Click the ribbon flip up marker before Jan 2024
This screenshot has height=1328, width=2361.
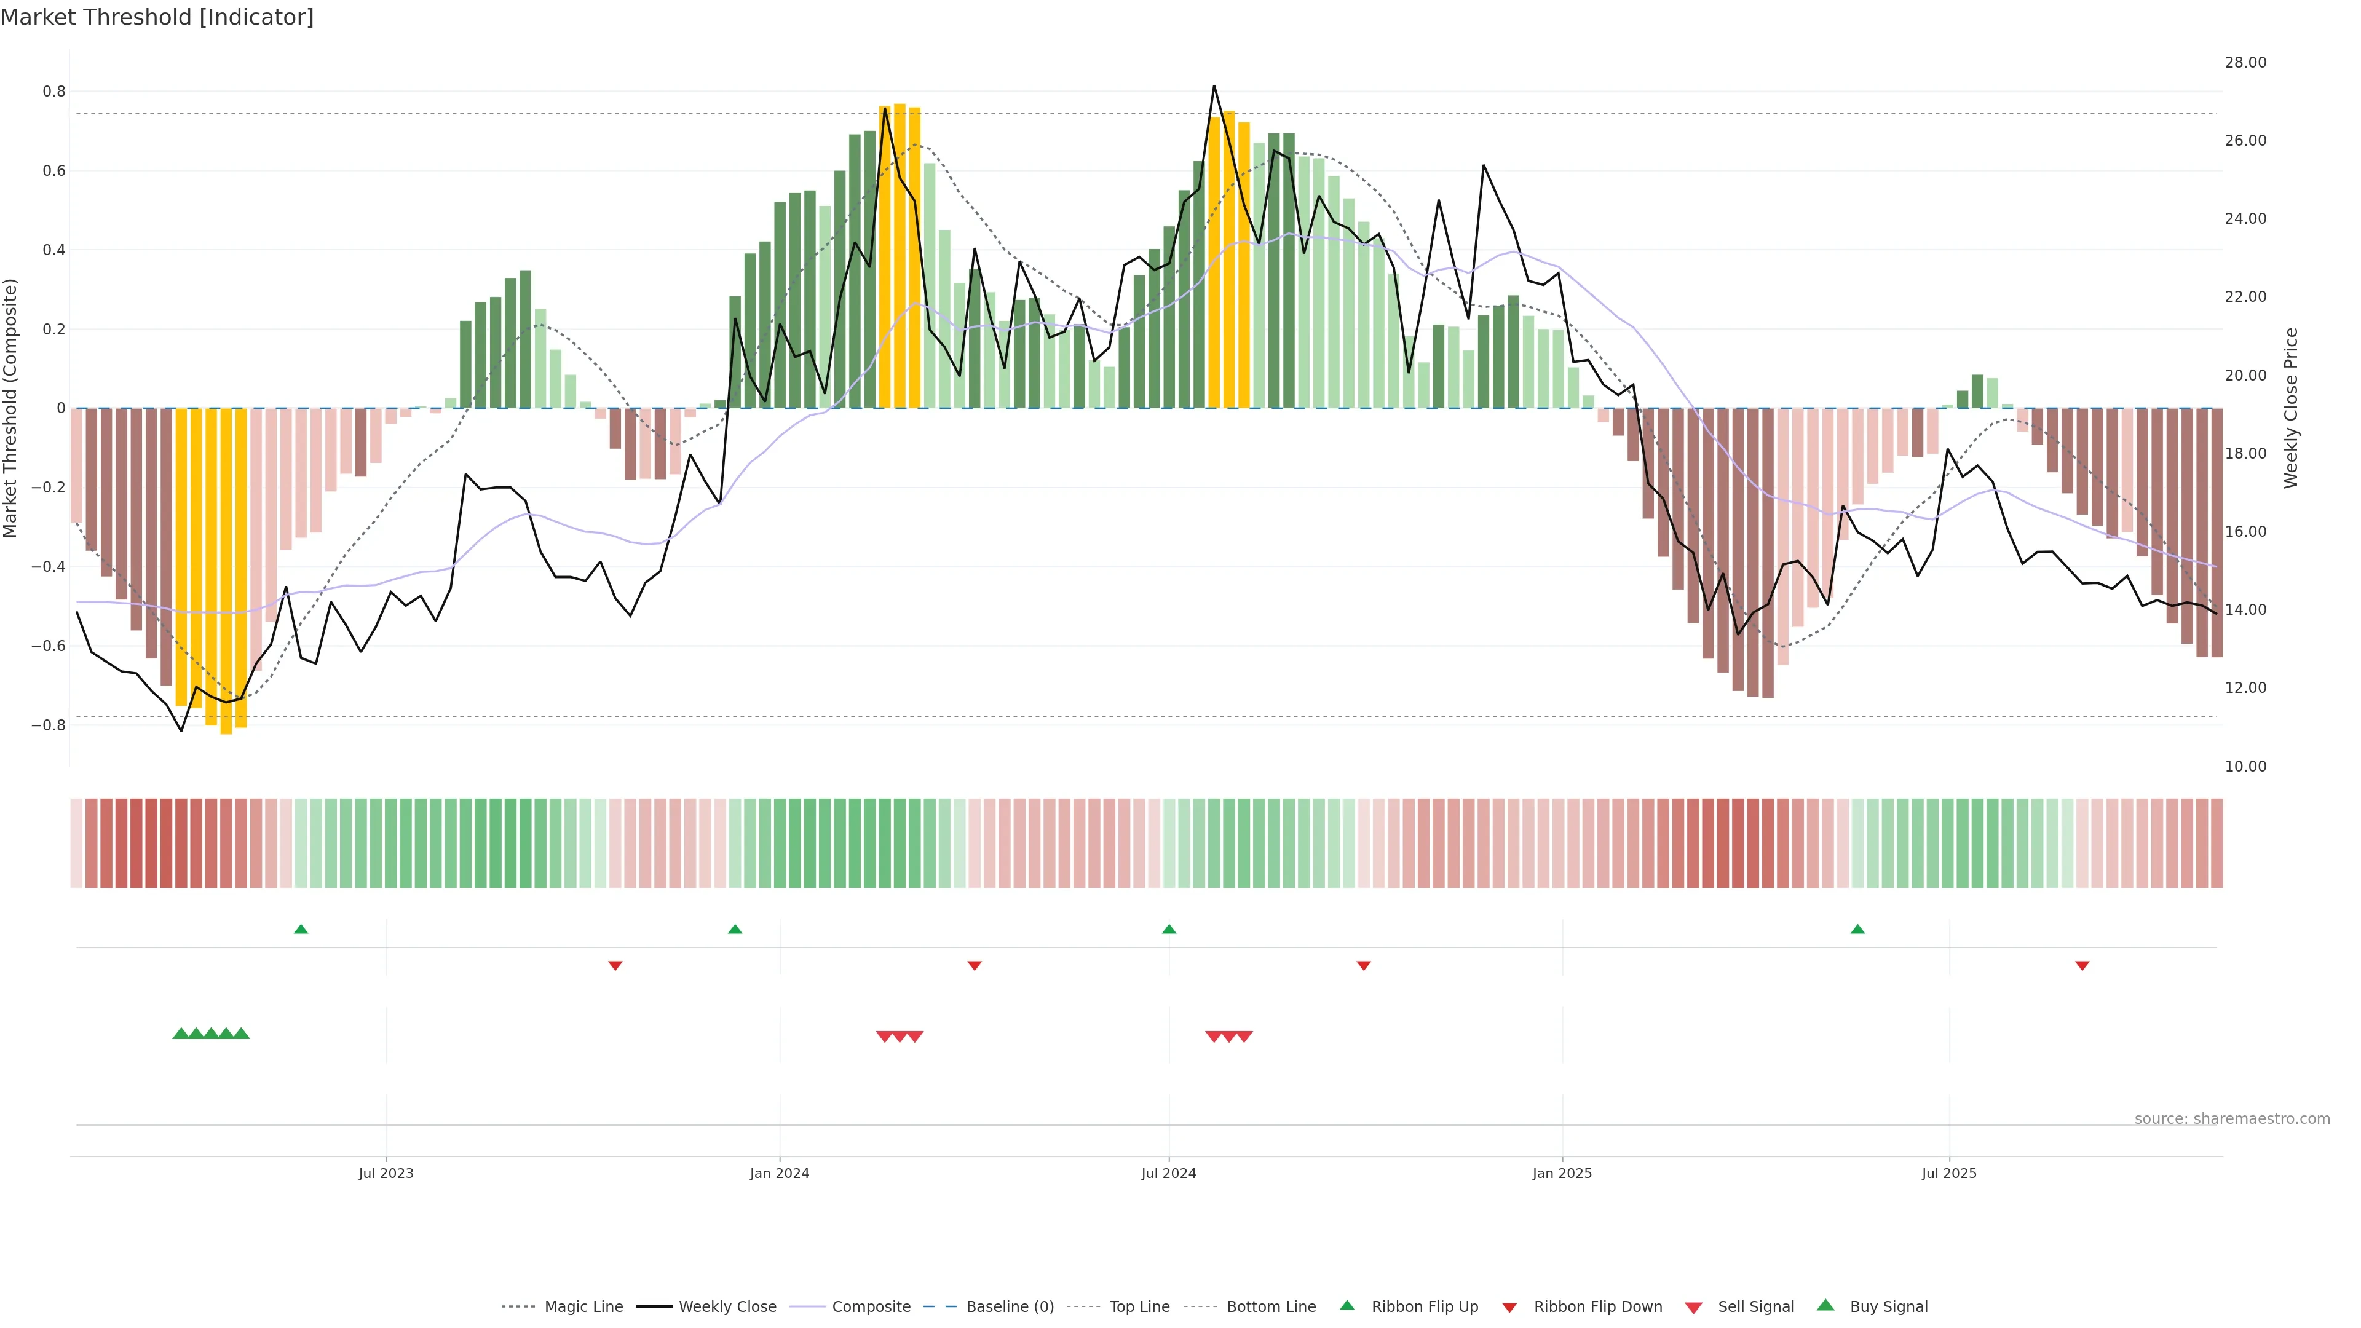(x=735, y=930)
